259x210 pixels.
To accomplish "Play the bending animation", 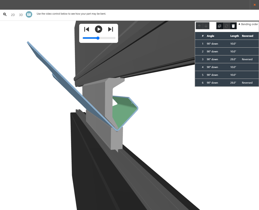I will pyautogui.click(x=99, y=29).
